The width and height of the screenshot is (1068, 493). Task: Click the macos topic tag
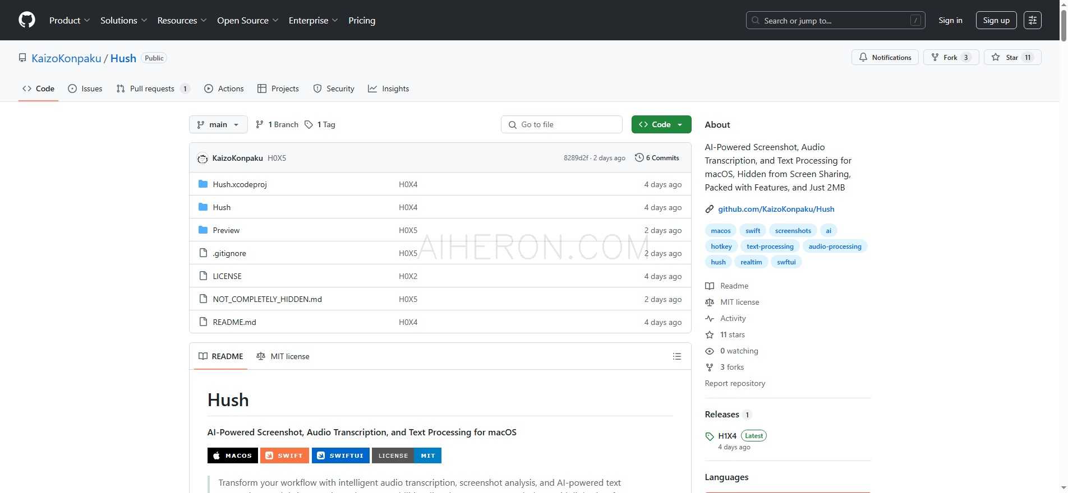click(721, 230)
